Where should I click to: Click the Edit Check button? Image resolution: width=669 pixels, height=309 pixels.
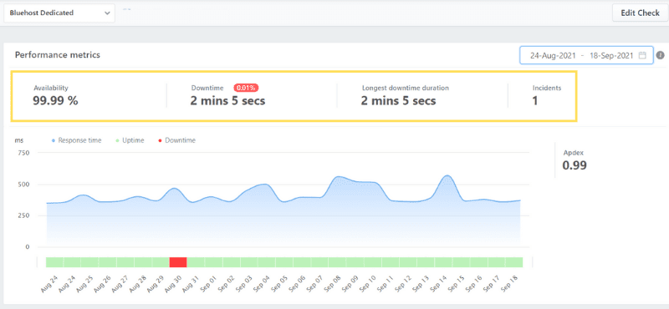tap(640, 13)
